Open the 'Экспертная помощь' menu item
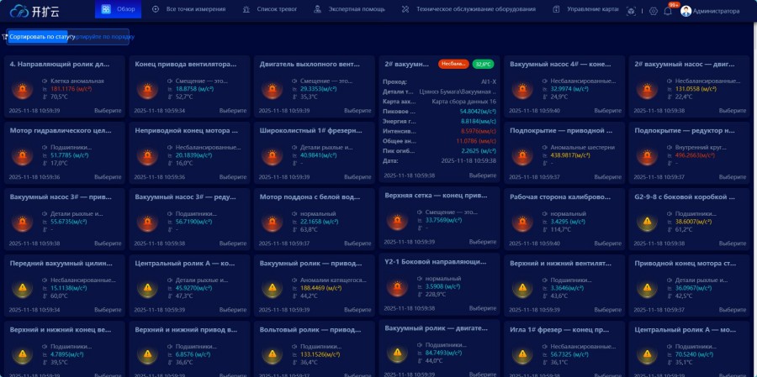The height and width of the screenshot is (377, 757). click(346, 10)
